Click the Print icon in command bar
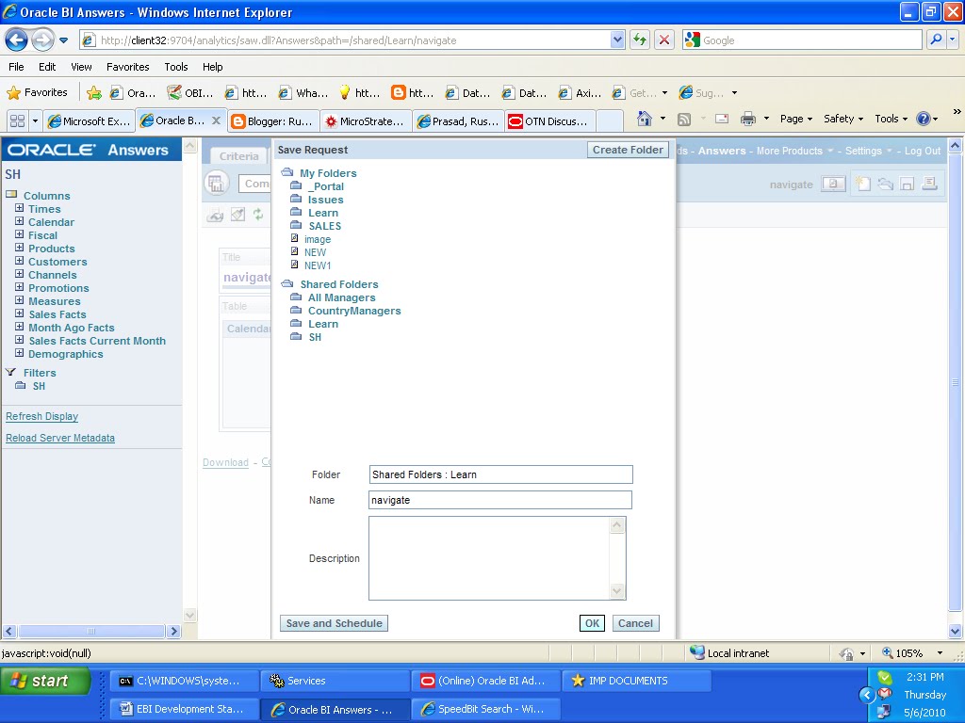 [748, 120]
